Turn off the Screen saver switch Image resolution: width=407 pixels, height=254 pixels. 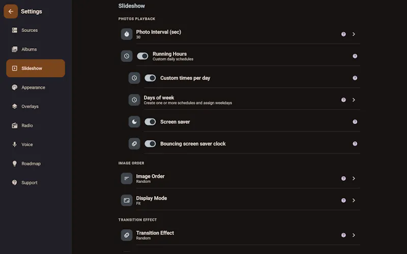150,122
